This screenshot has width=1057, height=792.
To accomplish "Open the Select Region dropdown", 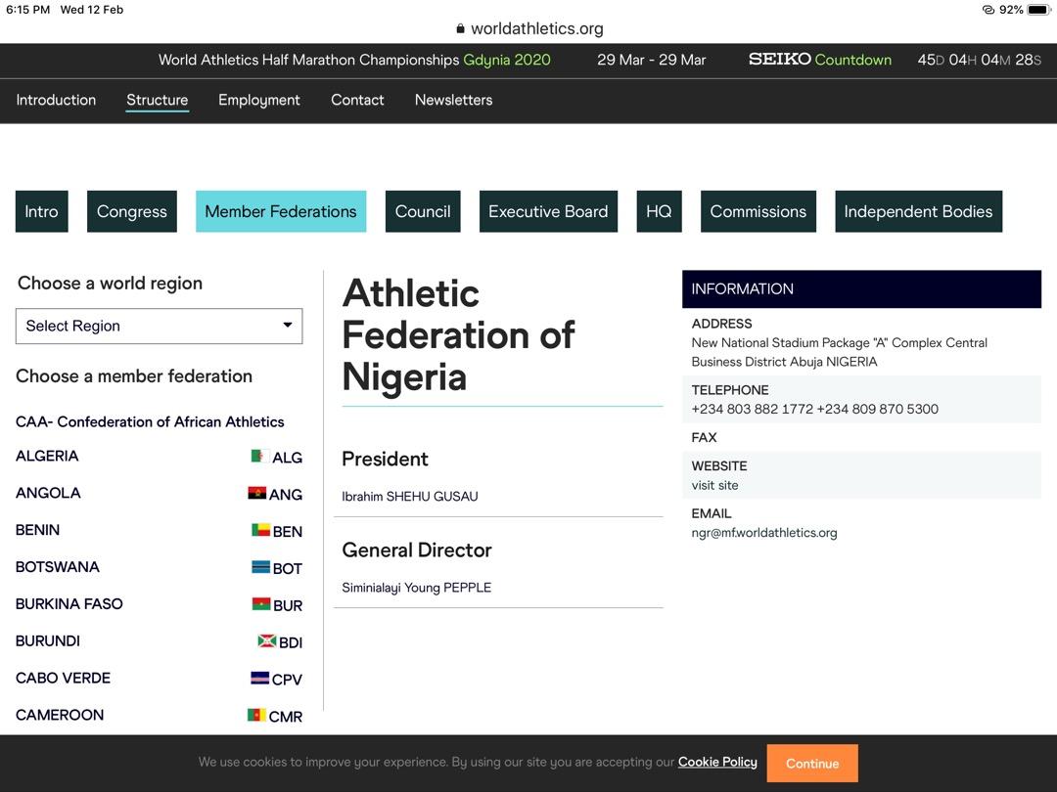I will [159, 326].
